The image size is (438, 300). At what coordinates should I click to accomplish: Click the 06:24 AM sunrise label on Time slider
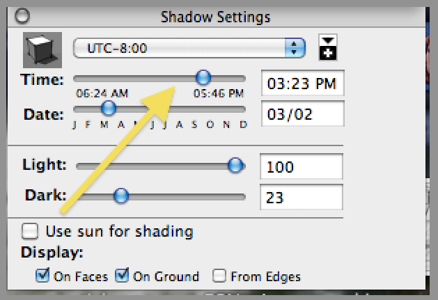pyautogui.click(x=102, y=93)
